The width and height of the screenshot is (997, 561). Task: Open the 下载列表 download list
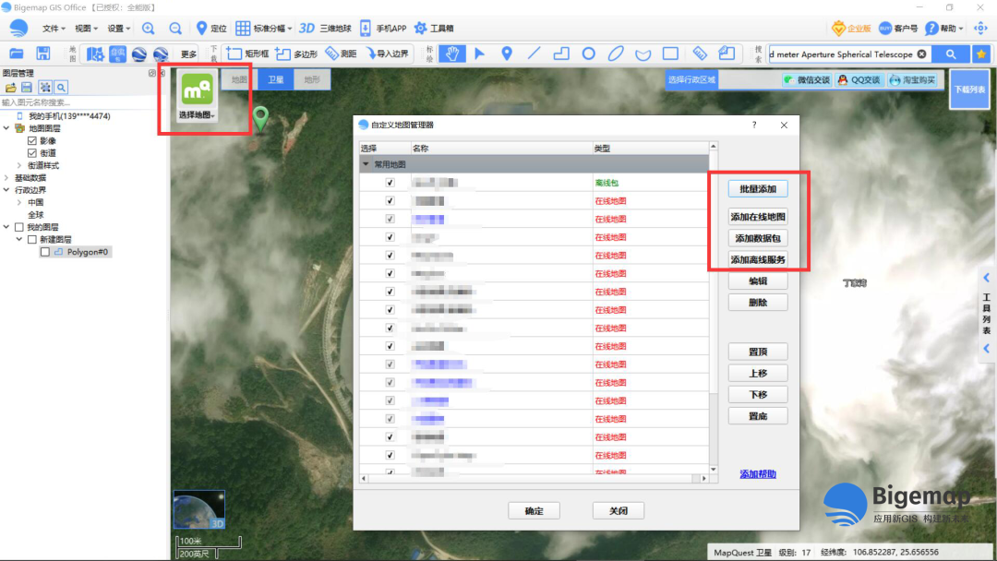[969, 89]
